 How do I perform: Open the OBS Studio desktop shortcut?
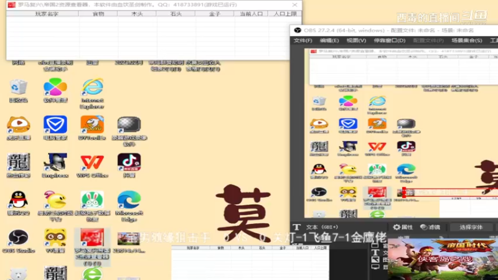(19, 237)
